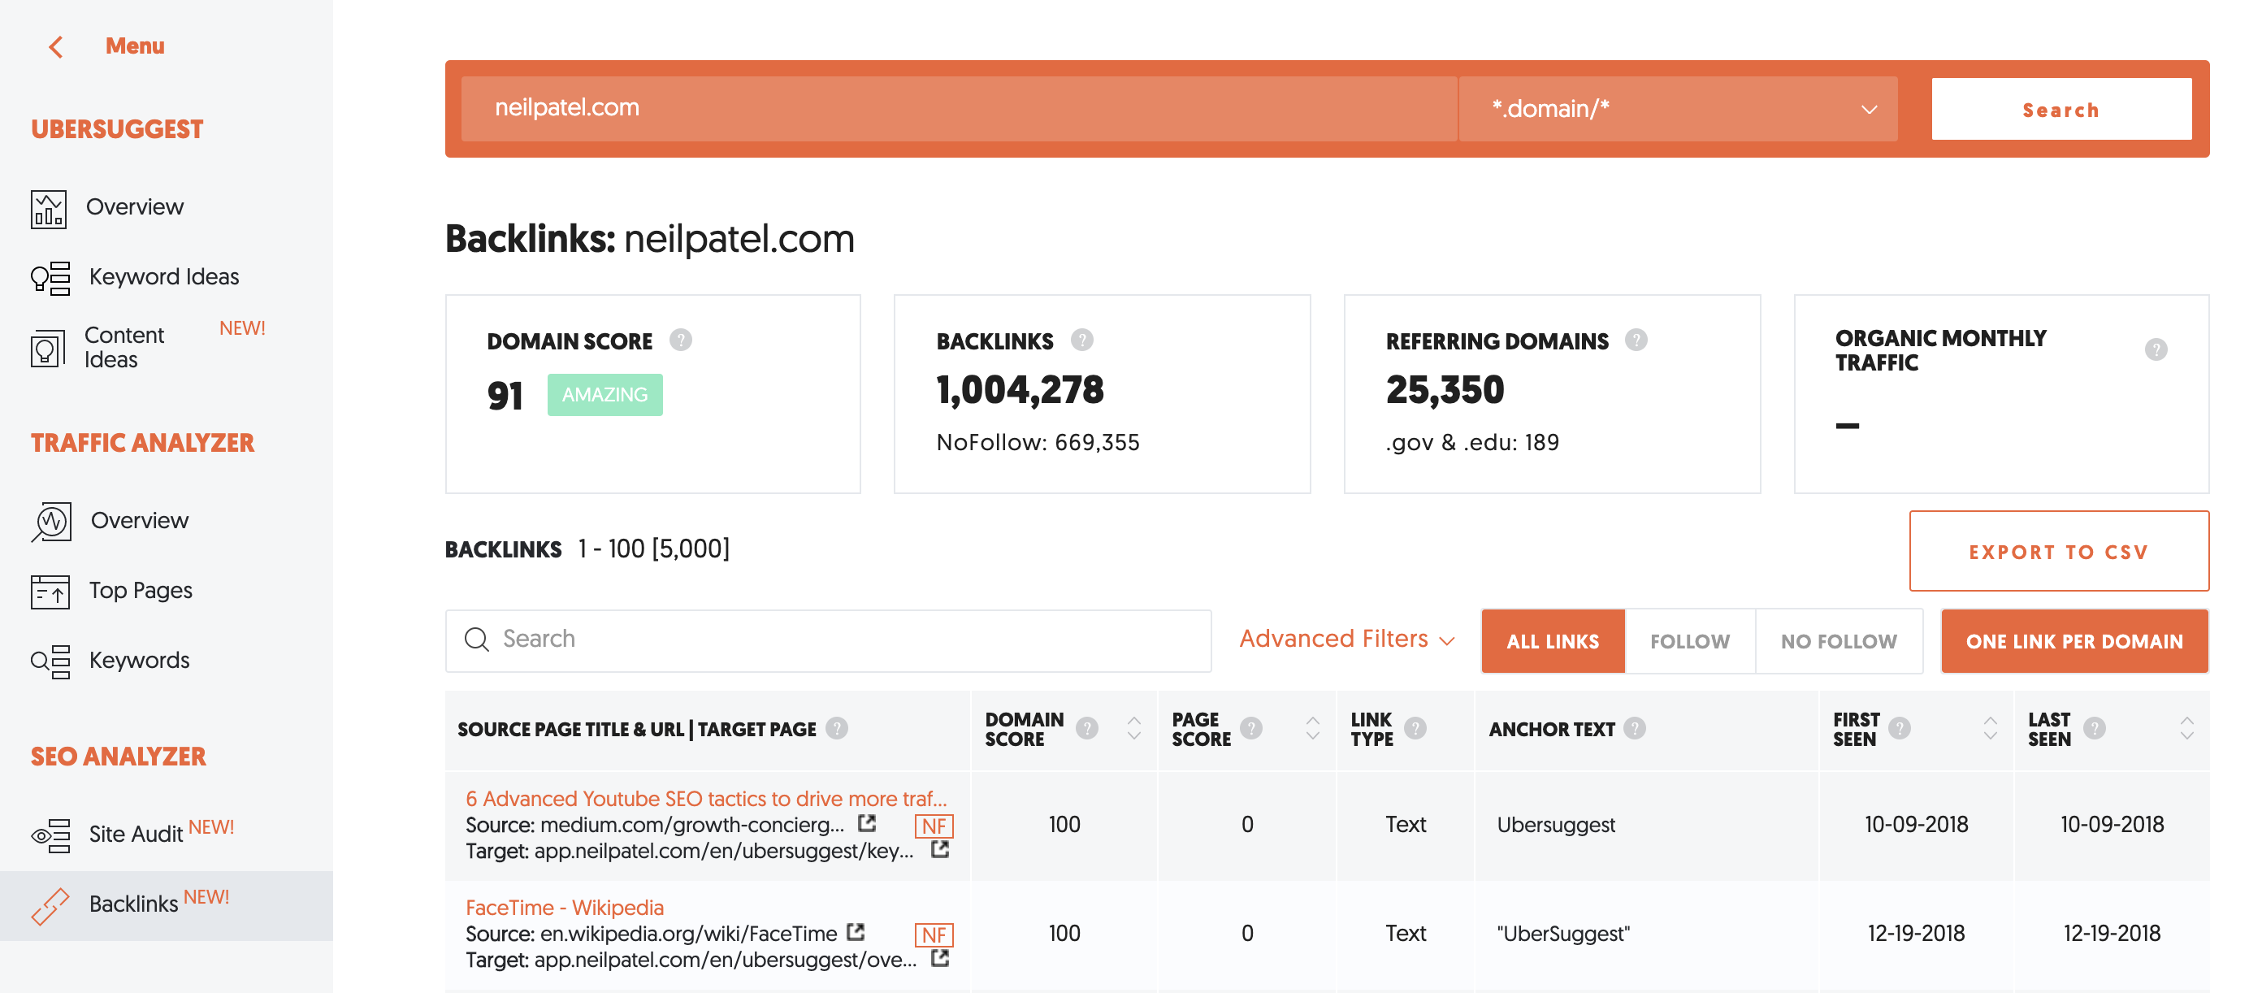Click referring domains count 25,350

1445,390
